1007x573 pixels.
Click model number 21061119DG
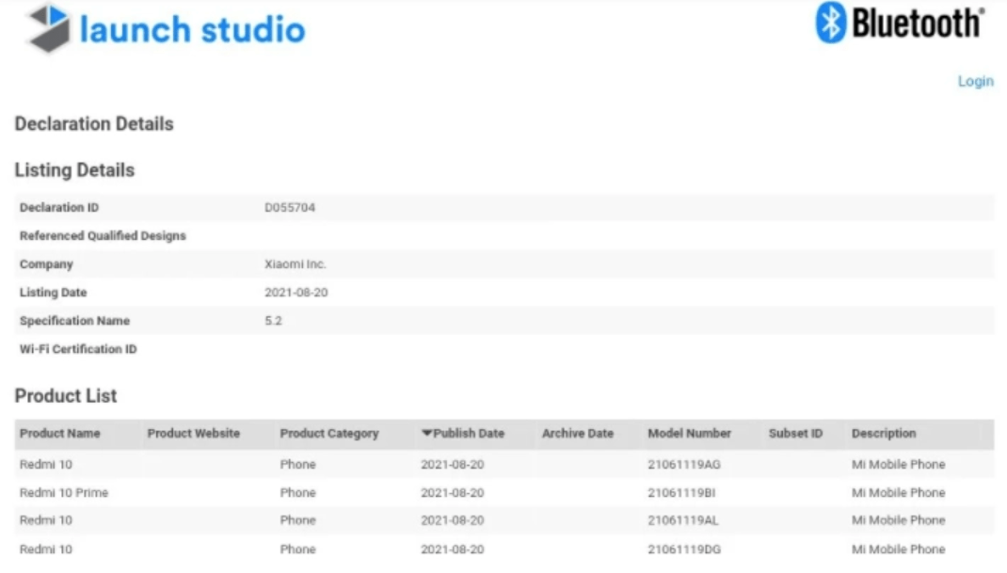[684, 549]
